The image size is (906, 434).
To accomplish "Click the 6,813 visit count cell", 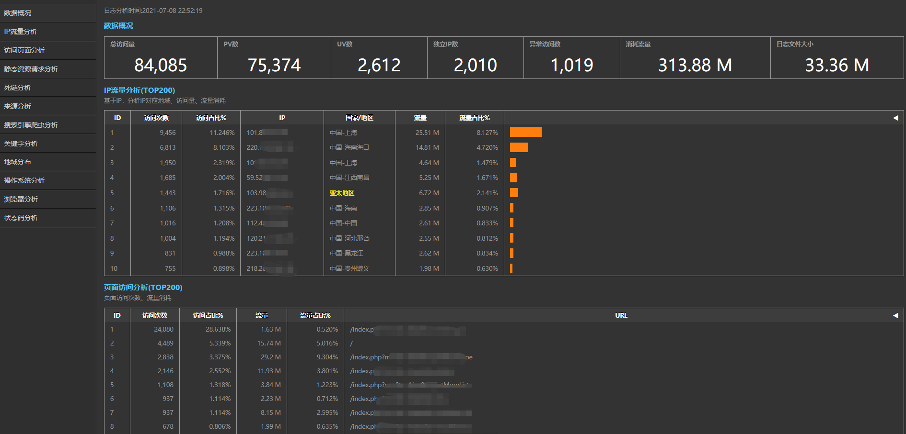I will 168,147.
